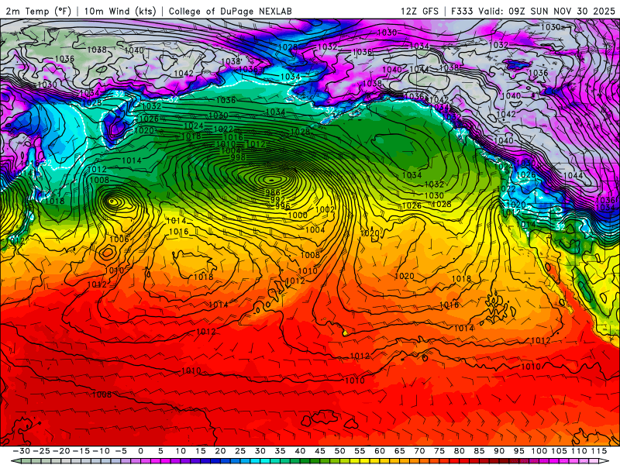Click the "12Z GFS" model run label
Viewport: 620px width, 465px height.
click(419, 11)
